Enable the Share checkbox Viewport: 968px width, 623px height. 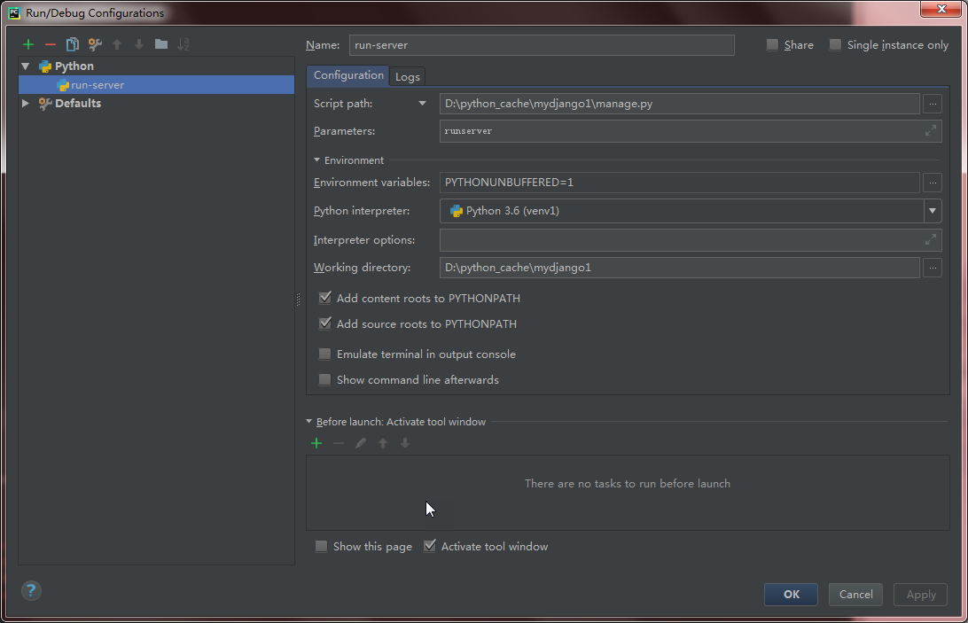(x=773, y=45)
